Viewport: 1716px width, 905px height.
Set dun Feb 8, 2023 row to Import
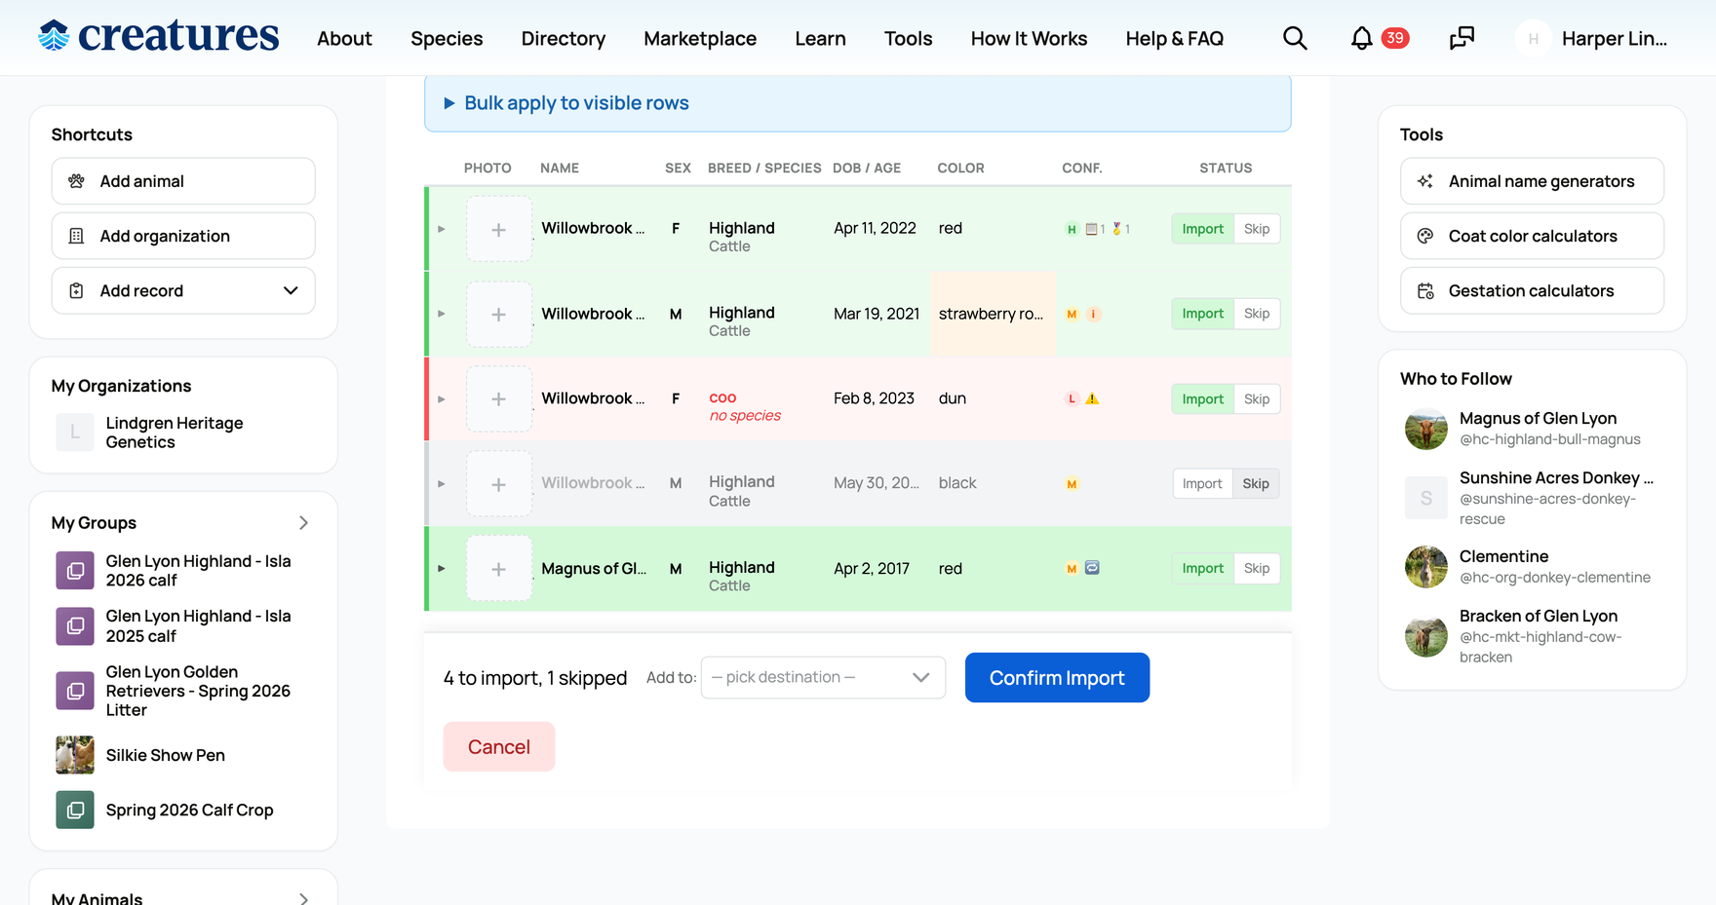[x=1202, y=398]
